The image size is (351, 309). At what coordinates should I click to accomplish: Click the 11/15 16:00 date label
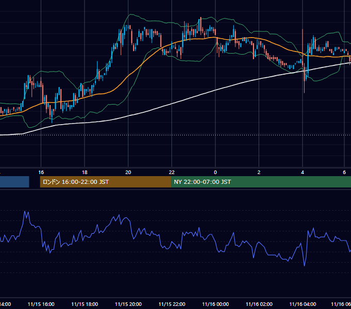pos(41,304)
